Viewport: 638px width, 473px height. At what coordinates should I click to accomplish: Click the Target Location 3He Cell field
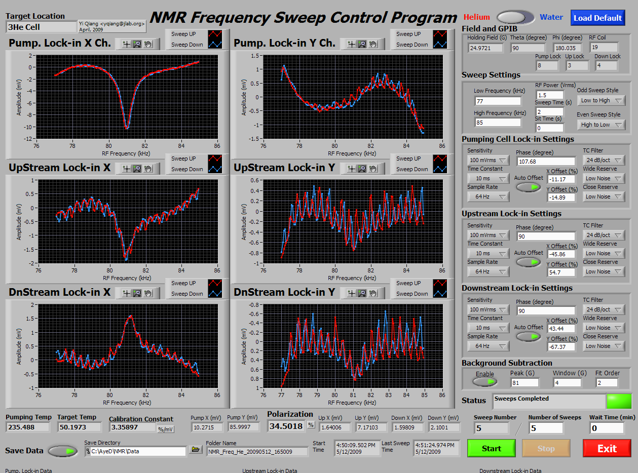tap(42, 27)
